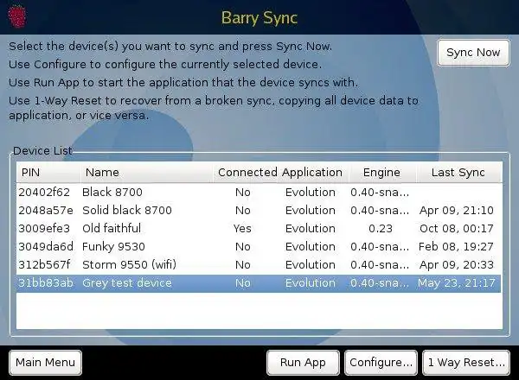Viewport: 519px width, 380px height.
Task: Click PIN 31bb83ab cell
Action: [46, 283]
